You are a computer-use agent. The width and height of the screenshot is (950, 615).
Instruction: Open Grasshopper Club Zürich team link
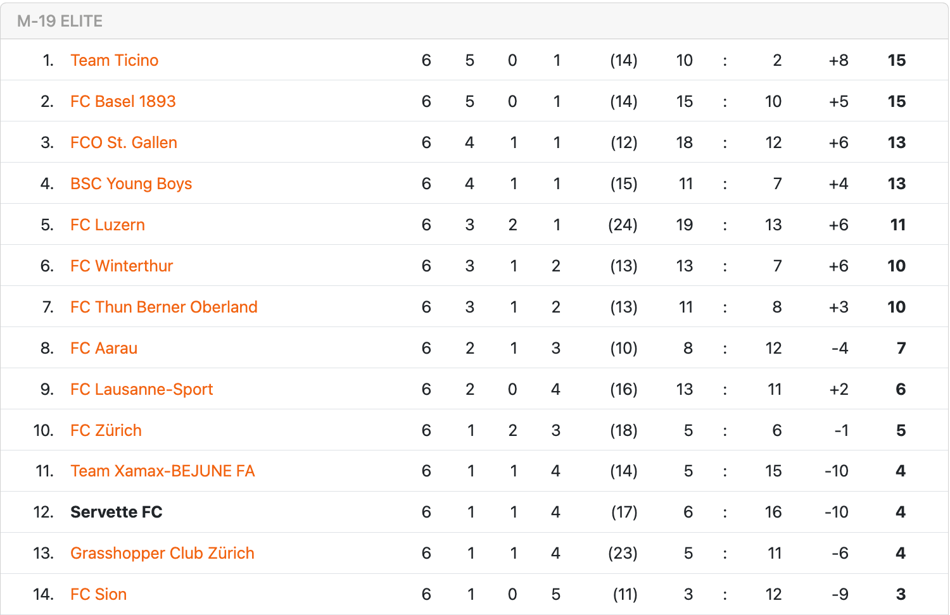click(x=162, y=553)
